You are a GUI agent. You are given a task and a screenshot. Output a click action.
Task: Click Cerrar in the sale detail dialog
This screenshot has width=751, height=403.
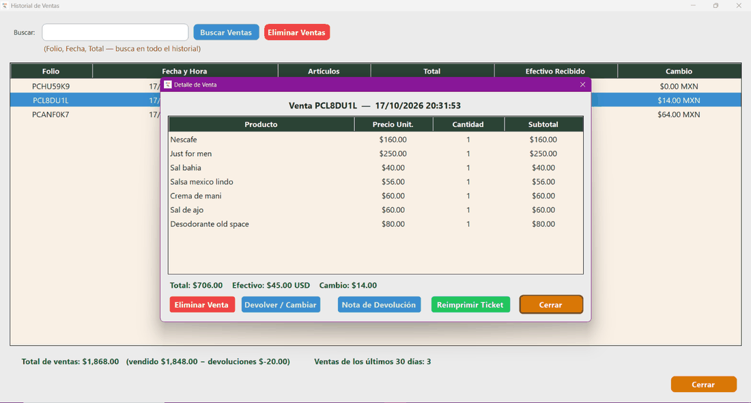[551, 305]
